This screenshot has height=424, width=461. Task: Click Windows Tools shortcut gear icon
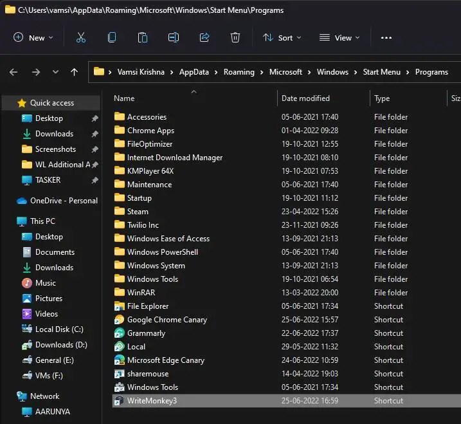pyautogui.click(x=120, y=387)
